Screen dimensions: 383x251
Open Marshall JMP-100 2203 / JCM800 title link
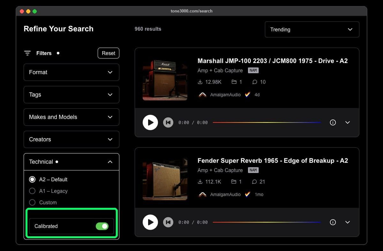coord(273,61)
